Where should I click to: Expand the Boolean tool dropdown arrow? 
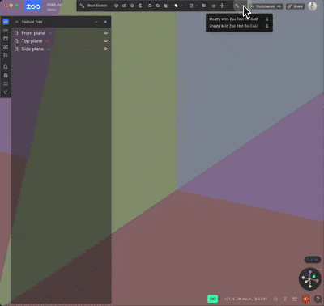pyautogui.click(x=181, y=6)
